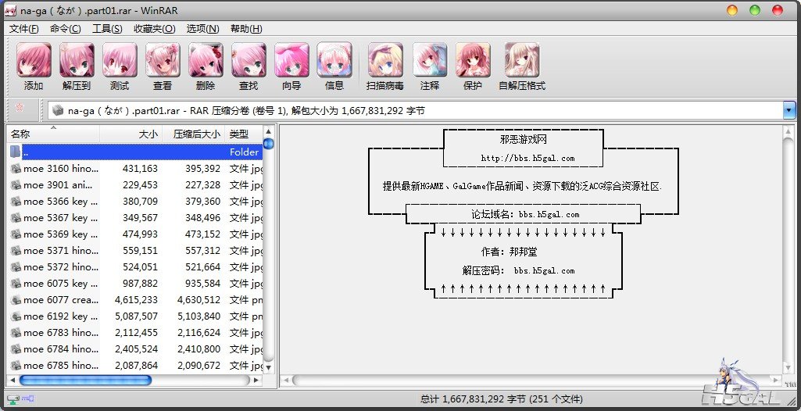Click the address bar archive path text
The width and height of the screenshot is (801, 411).
(246, 110)
